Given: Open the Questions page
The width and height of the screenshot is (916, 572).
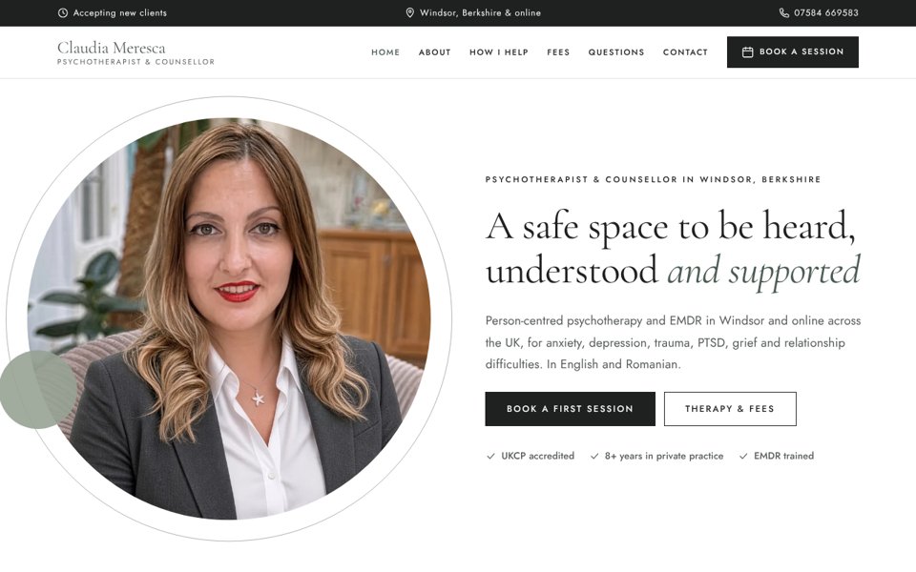Looking at the screenshot, I should tap(616, 51).
